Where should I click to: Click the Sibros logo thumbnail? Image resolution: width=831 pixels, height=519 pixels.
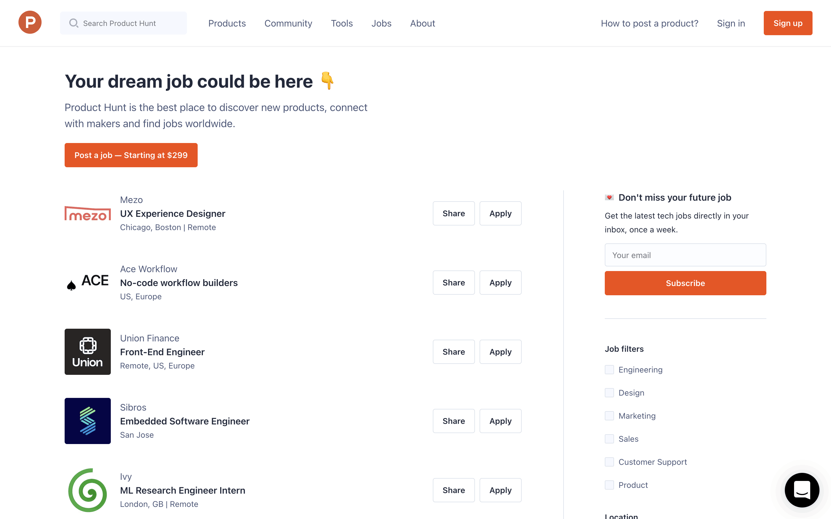(x=87, y=421)
